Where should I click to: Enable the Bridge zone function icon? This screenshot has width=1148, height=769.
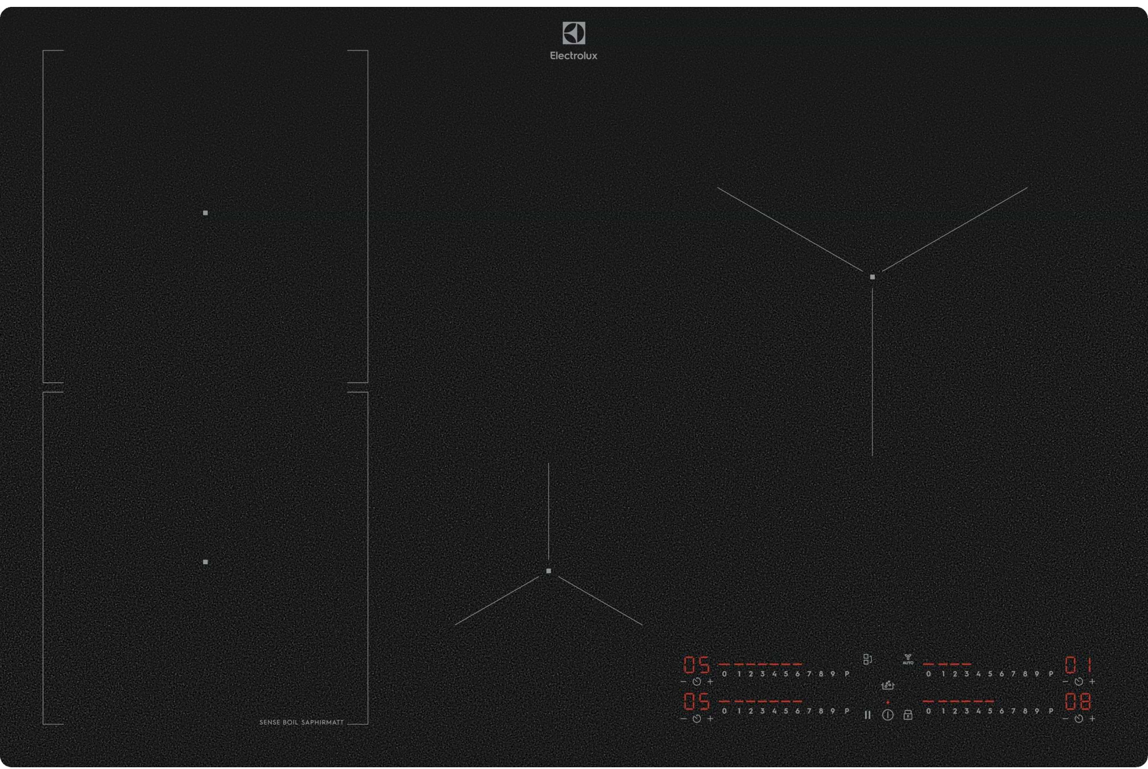[x=867, y=660]
